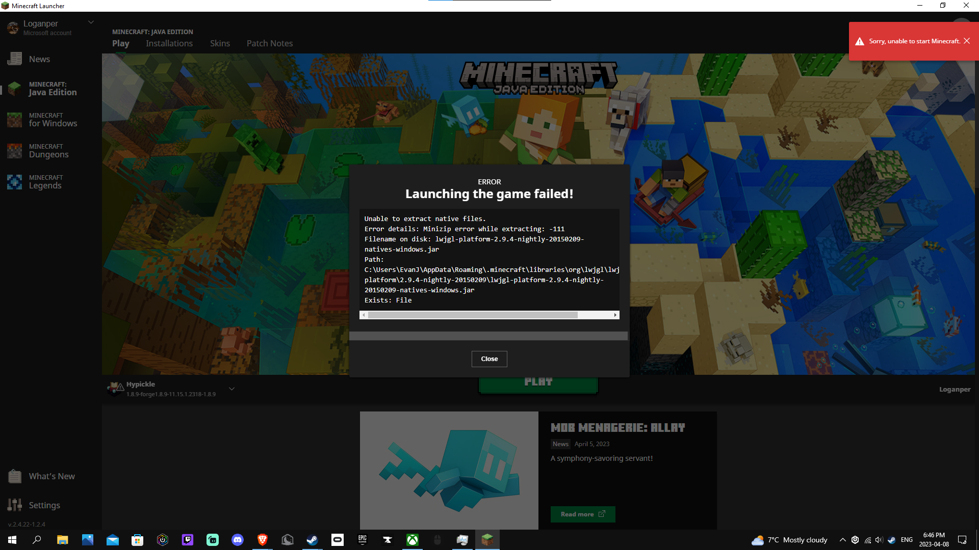Open Minecraft for Windows sidebar icon

[x=15, y=120]
